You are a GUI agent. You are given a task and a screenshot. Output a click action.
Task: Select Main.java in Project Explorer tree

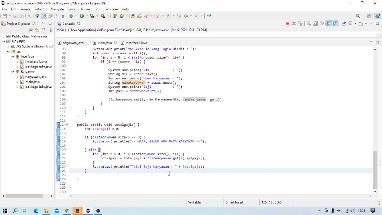[33, 82]
